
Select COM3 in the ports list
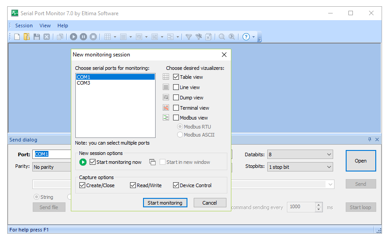[115, 83]
